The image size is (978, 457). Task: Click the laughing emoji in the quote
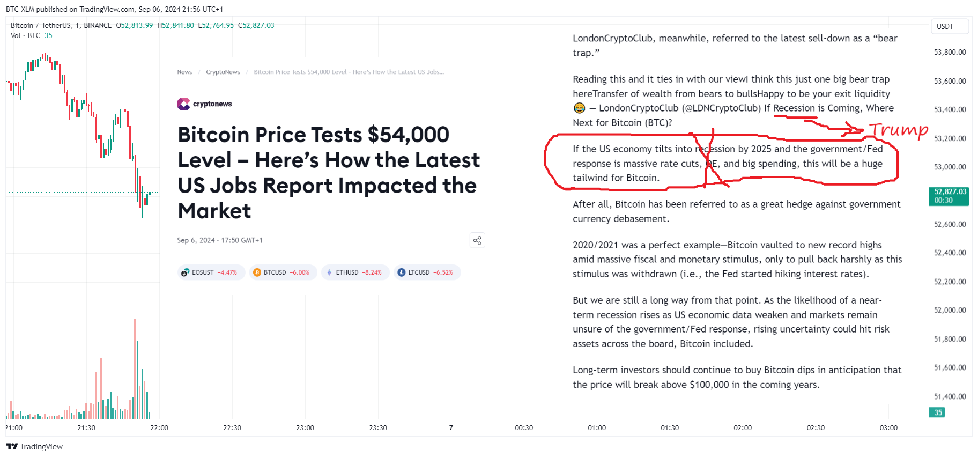pyautogui.click(x=579, y=108)
